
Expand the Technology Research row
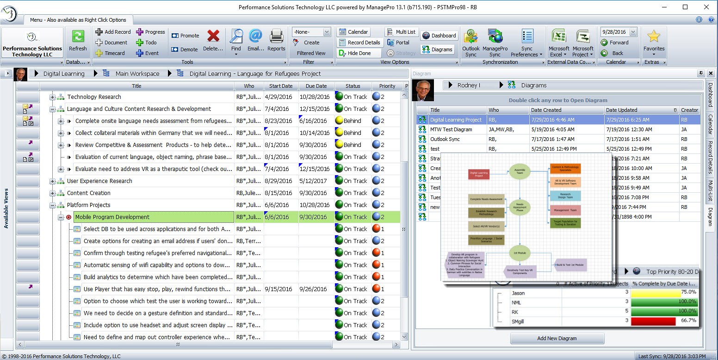[x=52, y=97]
